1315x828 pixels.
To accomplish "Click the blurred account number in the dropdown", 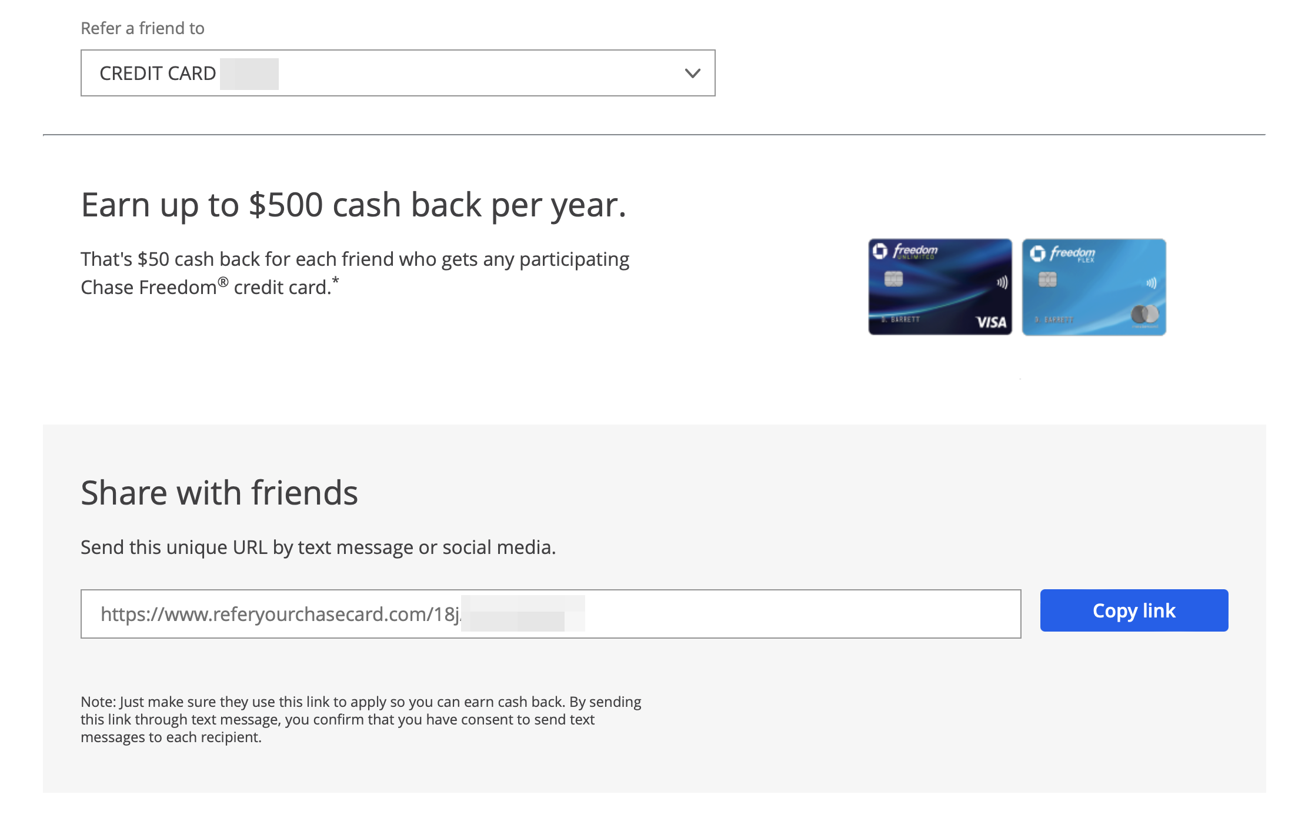I will [x=249, y=74].
